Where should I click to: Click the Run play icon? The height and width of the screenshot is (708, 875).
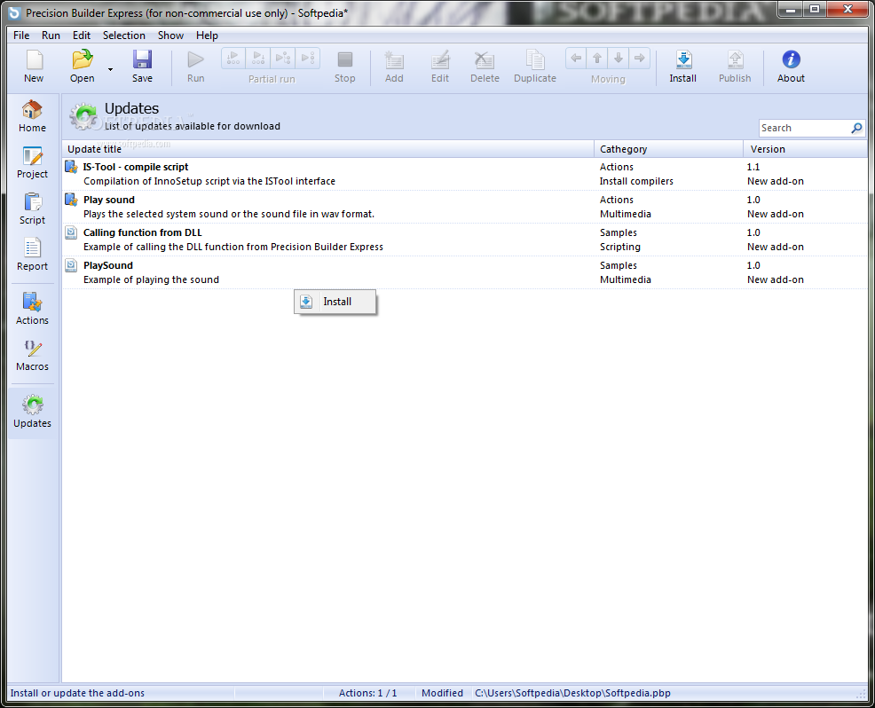195,59
